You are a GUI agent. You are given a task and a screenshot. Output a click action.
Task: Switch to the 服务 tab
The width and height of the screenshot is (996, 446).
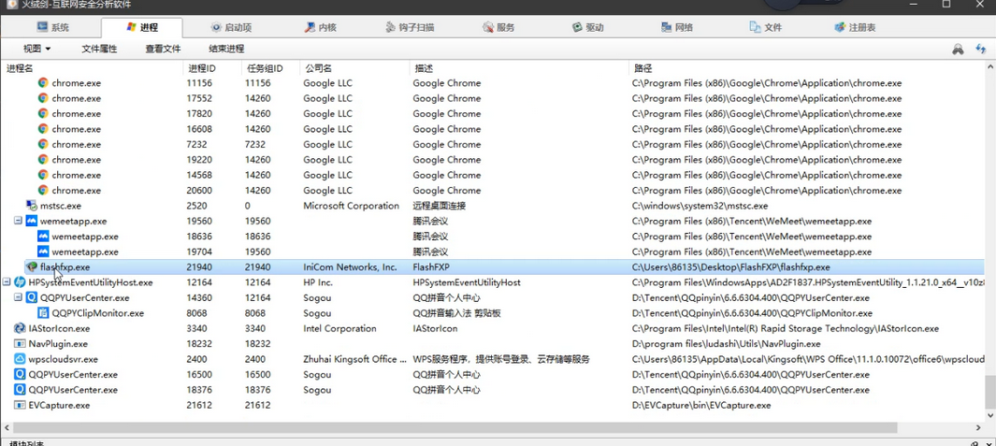[498, 27]
